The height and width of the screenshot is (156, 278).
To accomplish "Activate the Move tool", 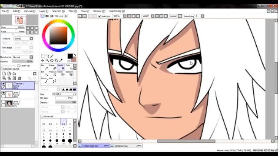I will [43, 61].
